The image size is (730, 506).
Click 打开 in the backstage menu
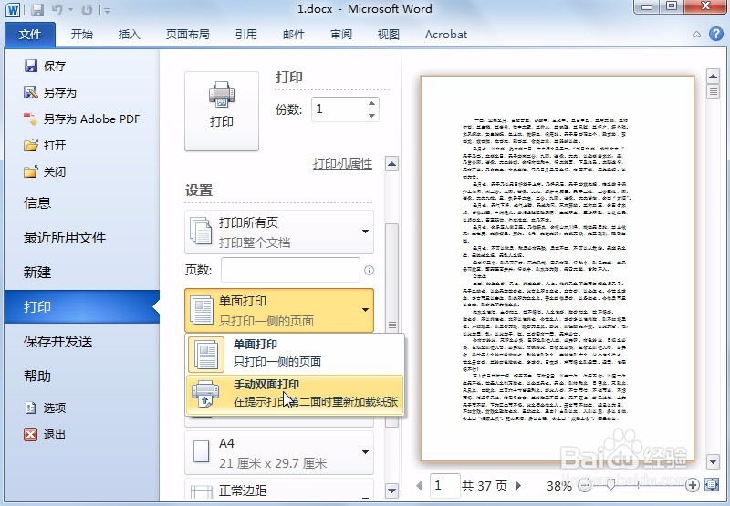pyautogui.click(x=45, y=146)
